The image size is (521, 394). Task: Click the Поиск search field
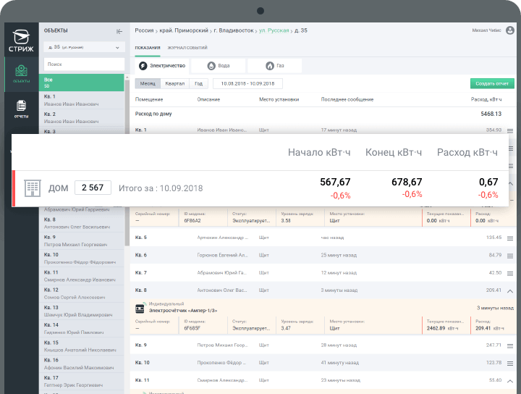click(x=82, y=64)
